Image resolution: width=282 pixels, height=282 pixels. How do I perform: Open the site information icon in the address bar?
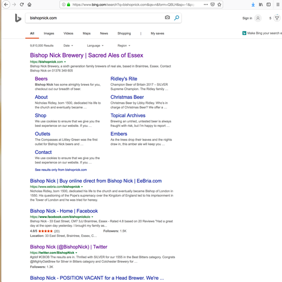pyautogui.click(x=64, y=5)
